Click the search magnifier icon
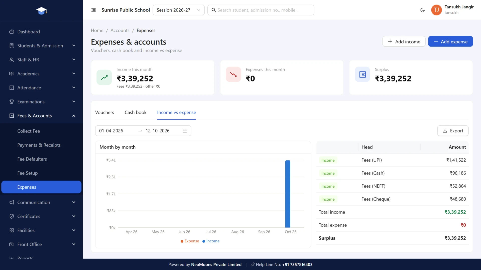The image size is (481, 270). [x=214, y=10]
